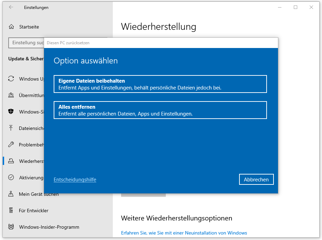The height and width of the screenshot is (240, 322).
Task: Open the Windows-Insider-Programm page
Action: tap(11, 227)
